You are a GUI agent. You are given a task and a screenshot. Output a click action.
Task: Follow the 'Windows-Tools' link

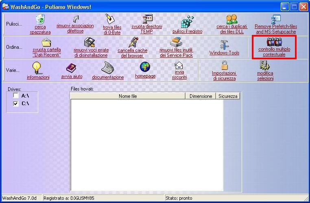(x=225, y=53)
